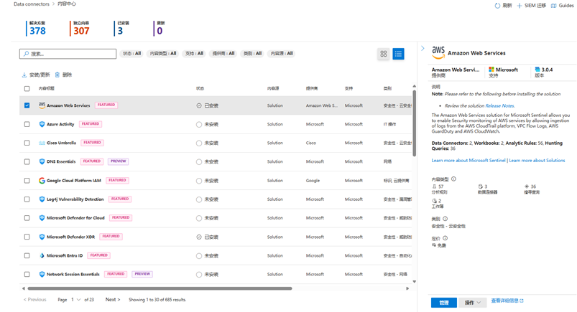577x312 pixels.
Task: Click the info icon next to category
Action: coord(445,219)
